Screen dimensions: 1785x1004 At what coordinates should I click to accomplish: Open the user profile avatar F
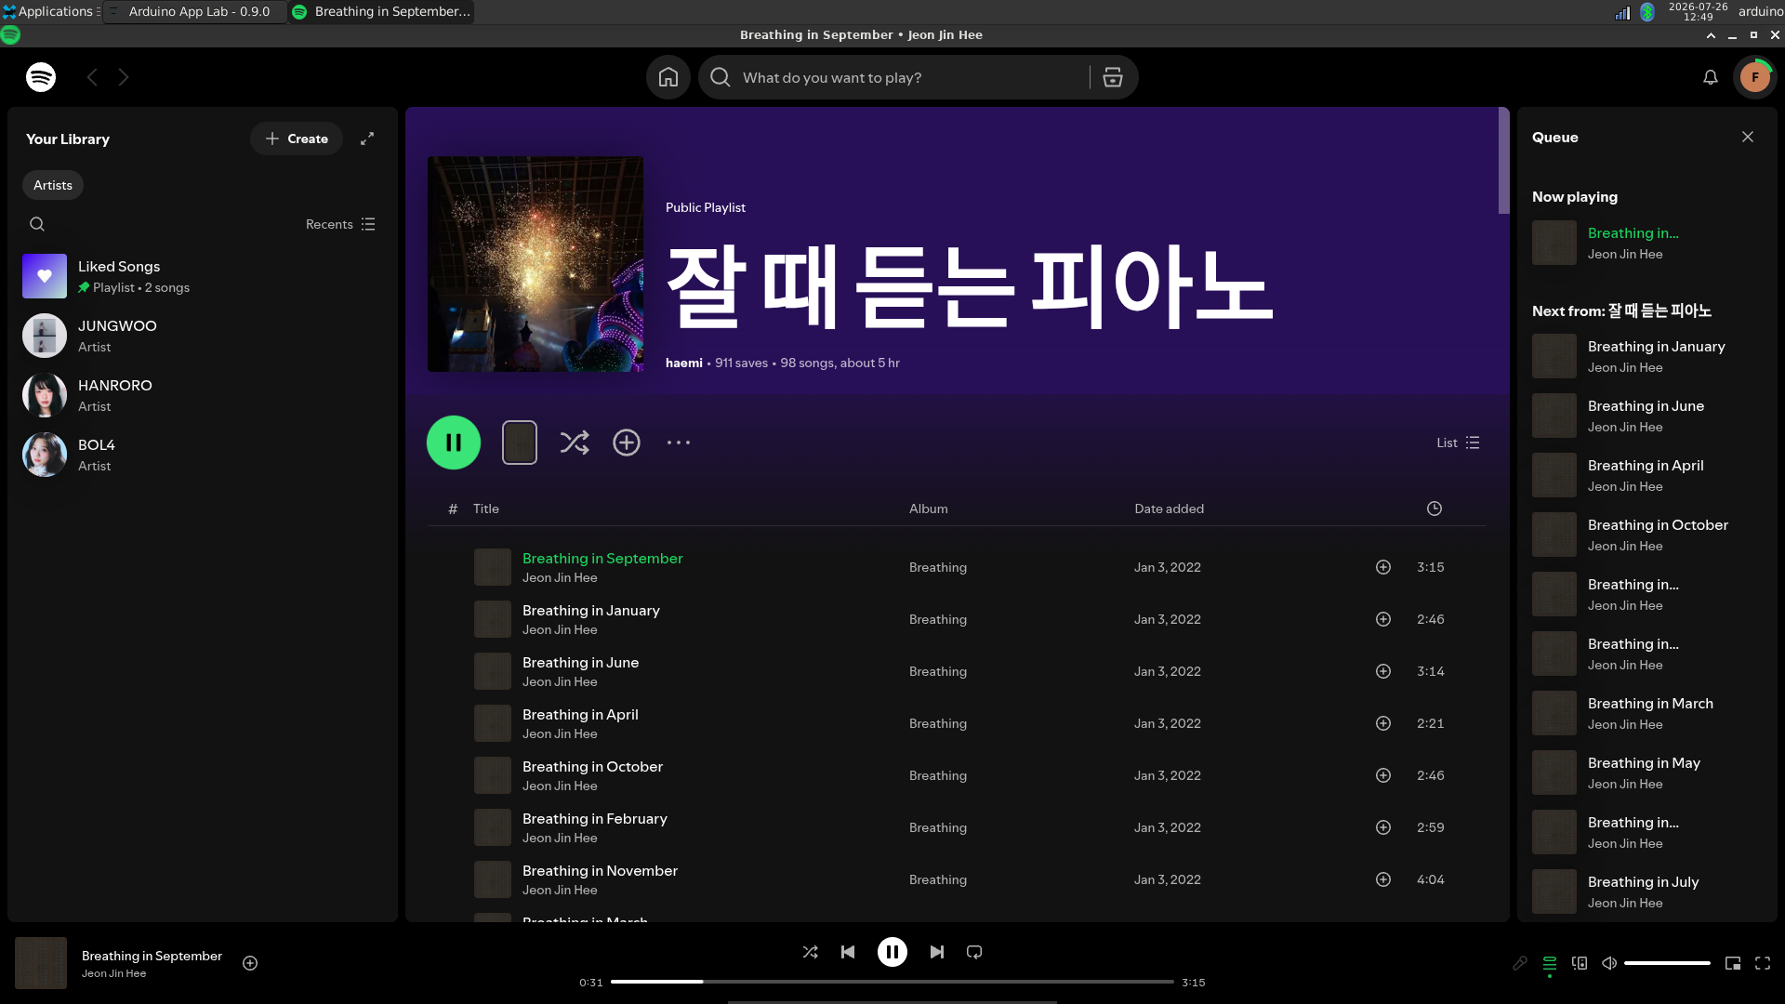pyautogui.click(x=1755, y=77)
